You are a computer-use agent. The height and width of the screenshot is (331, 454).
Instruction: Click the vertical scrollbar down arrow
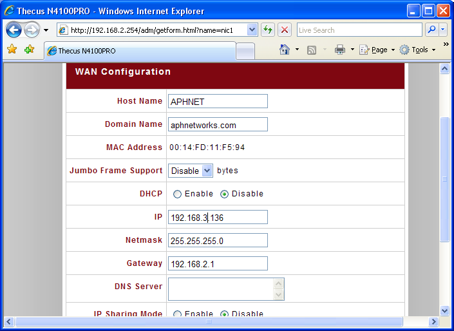(444, 310)
